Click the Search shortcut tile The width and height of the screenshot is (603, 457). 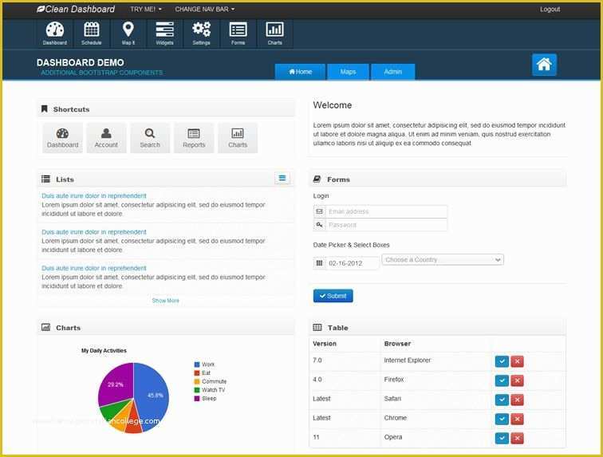(150, 138)
